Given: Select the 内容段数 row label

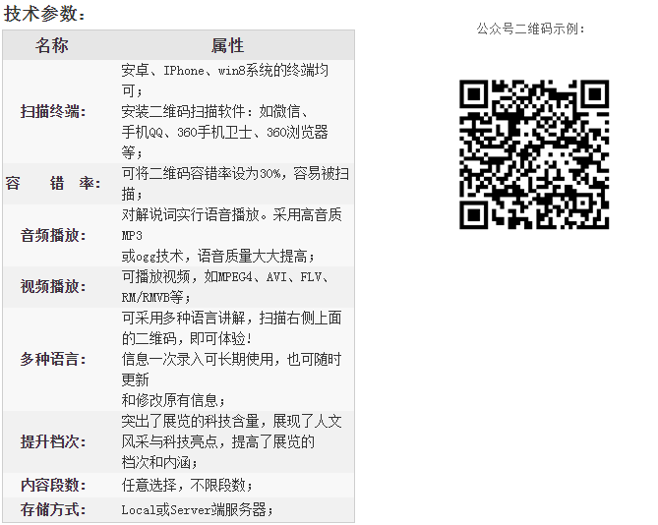Looking at the screenshot, I should pos(53,485).
